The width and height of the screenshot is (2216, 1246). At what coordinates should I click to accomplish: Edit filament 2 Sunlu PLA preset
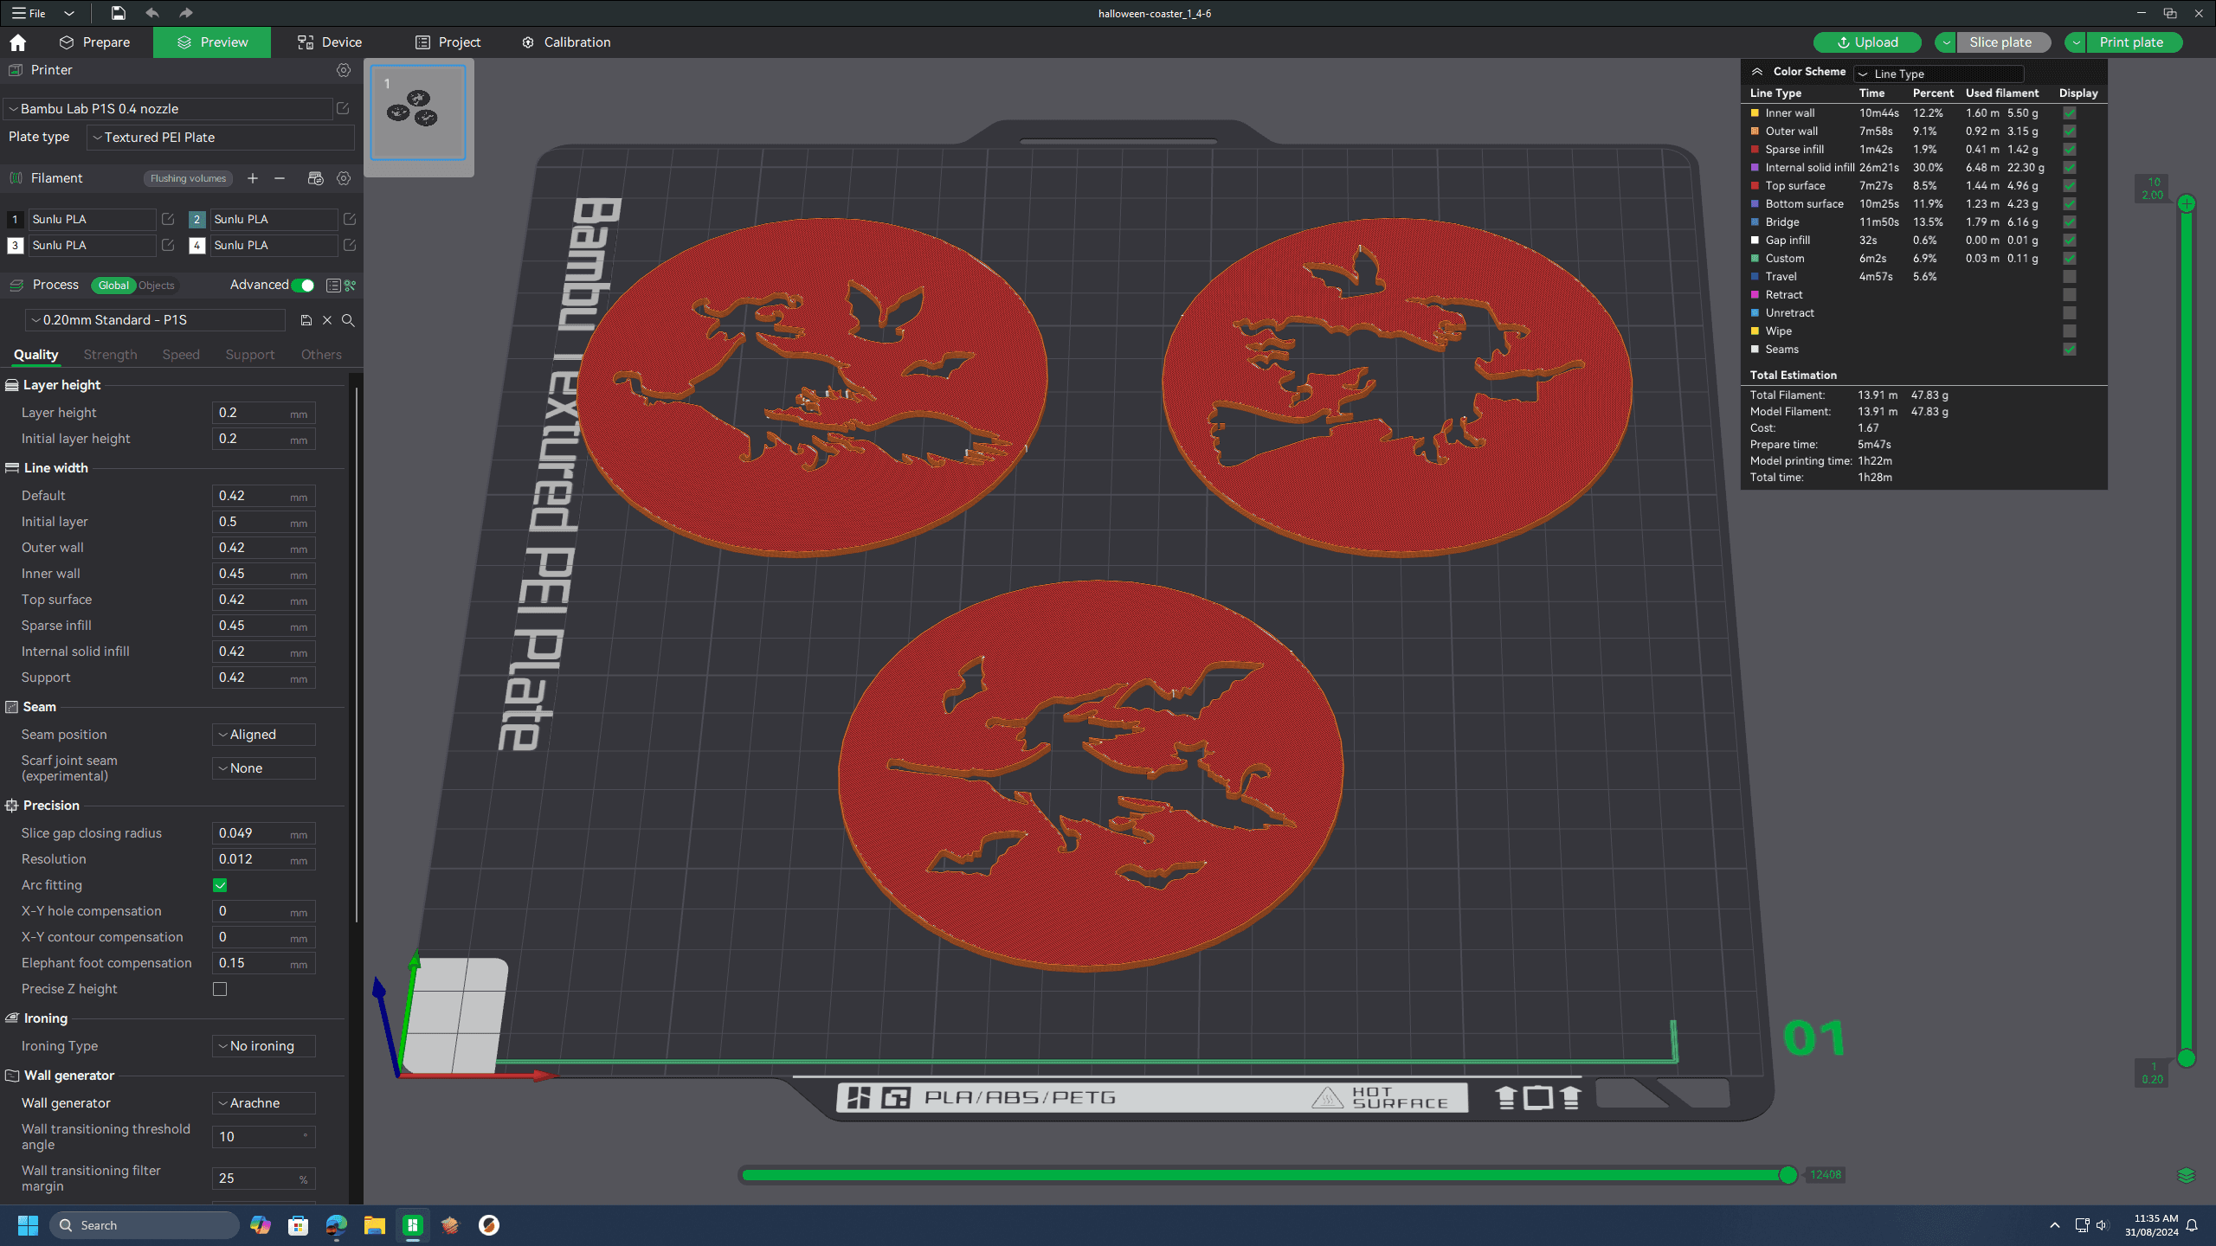tap(350, 219)
